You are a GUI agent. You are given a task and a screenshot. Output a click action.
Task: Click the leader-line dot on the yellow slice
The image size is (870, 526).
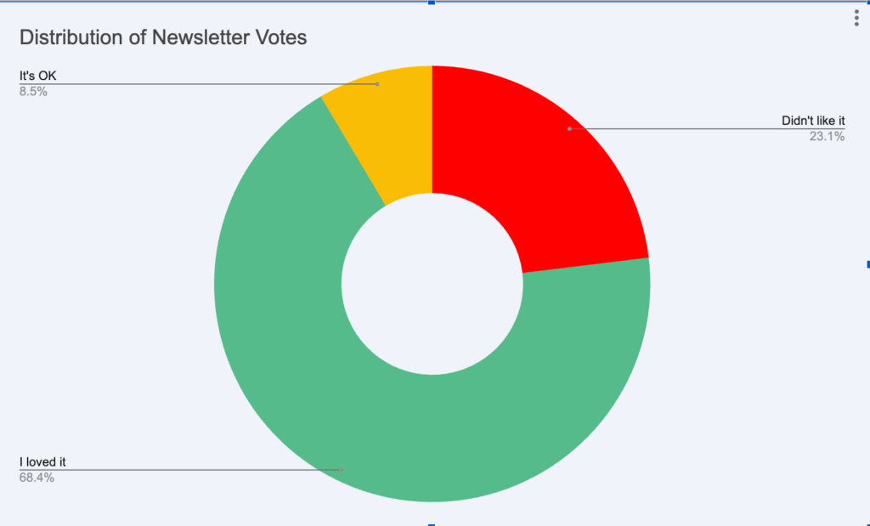(x=377, y=84)
